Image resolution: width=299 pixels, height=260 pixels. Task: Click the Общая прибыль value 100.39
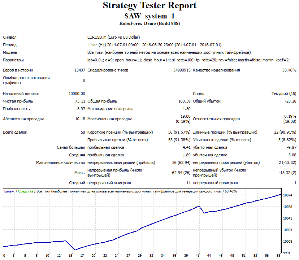(186, 101)
